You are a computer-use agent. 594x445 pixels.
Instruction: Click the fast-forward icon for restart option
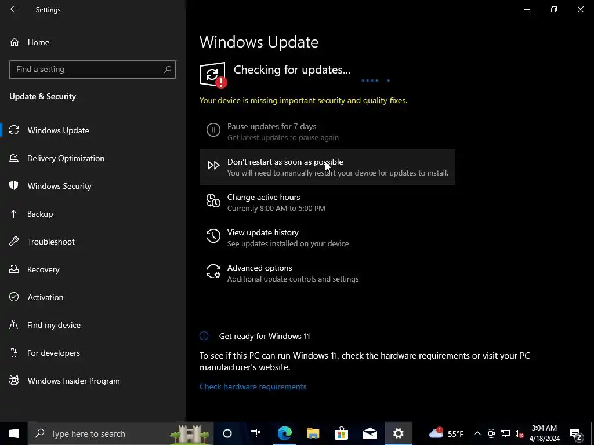point(213,165)
